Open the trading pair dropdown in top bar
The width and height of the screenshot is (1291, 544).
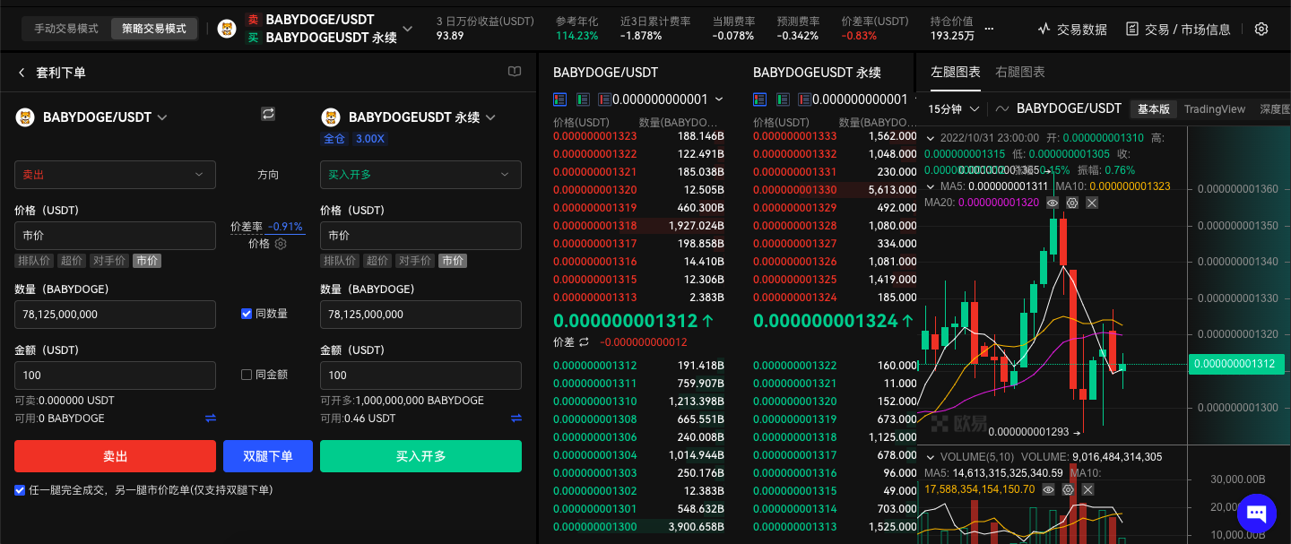(x=408, y=29)
